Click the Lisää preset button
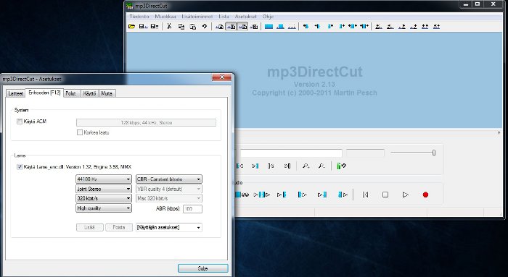 pos(89,227)
